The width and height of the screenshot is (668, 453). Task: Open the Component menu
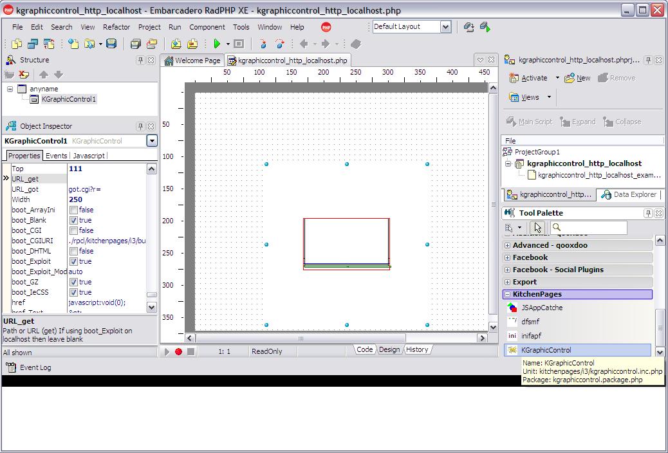click(x=207, y=27)
